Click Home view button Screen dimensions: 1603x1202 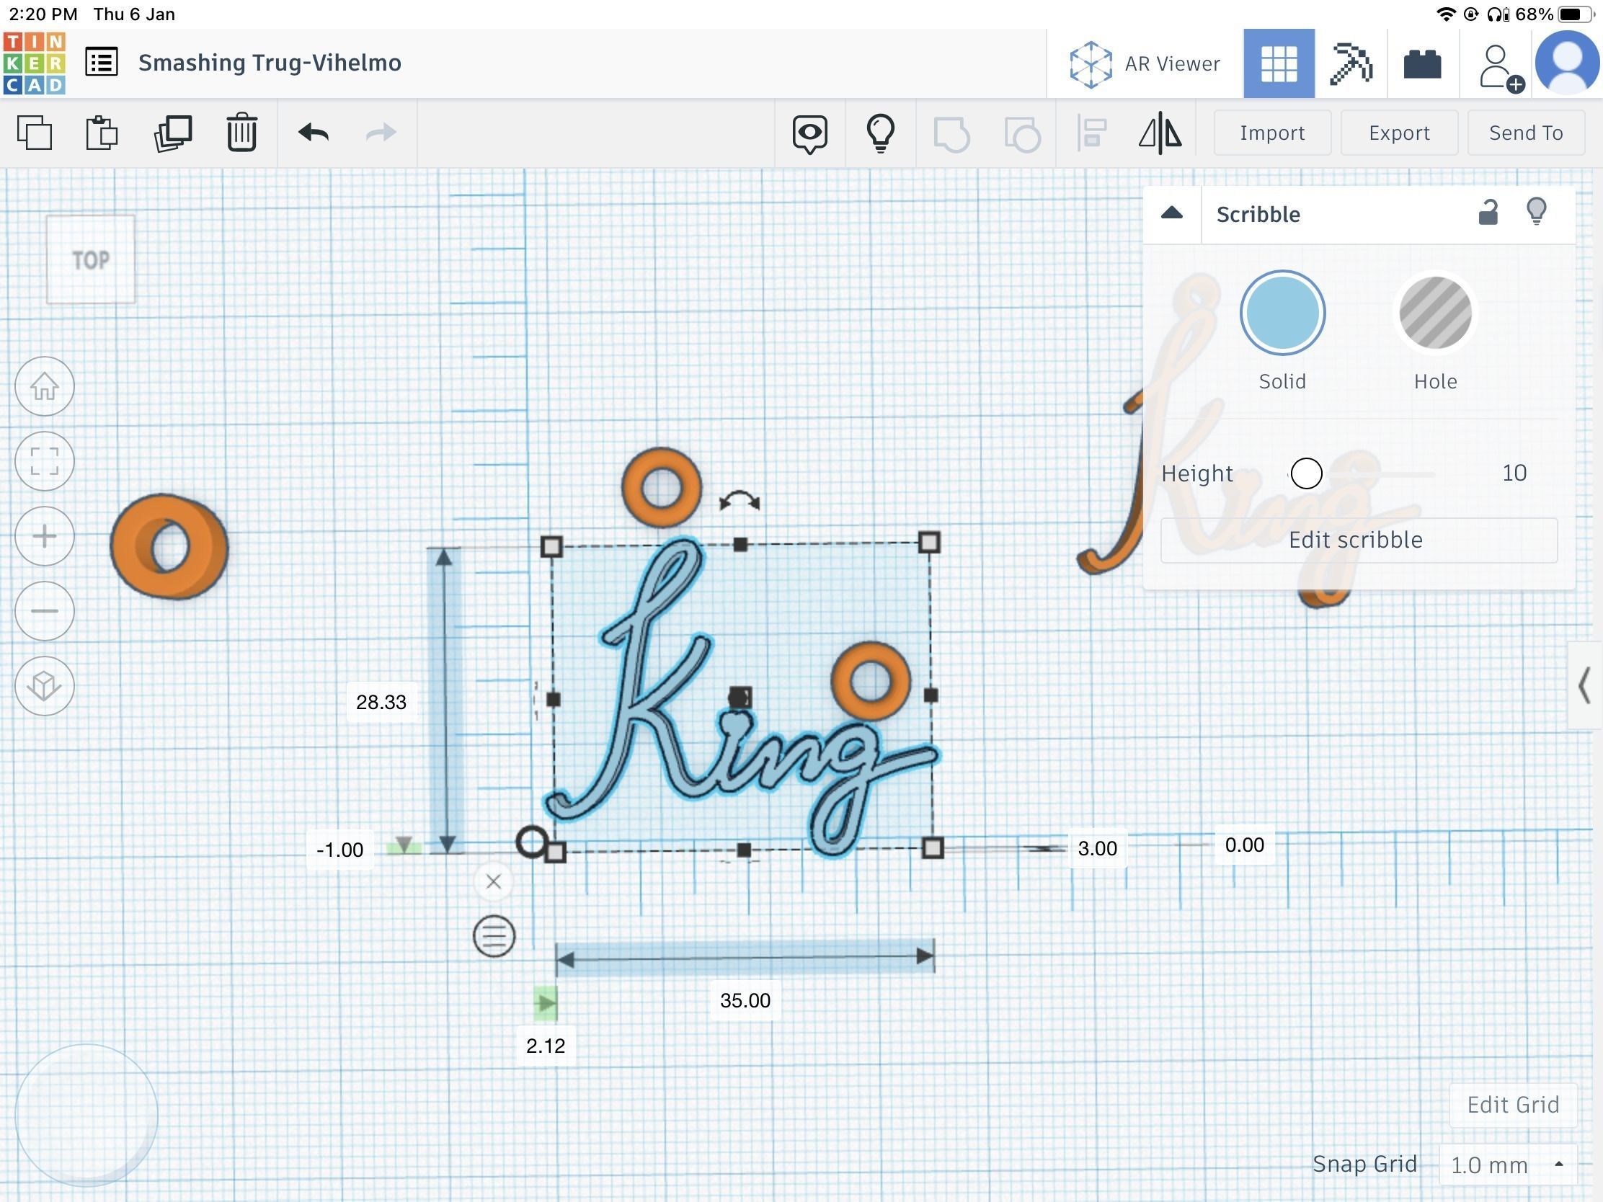pos(44,386)
